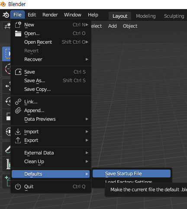Screen dimensions: 187x209
Task: Open the Window menu
Action: (73, 15)
